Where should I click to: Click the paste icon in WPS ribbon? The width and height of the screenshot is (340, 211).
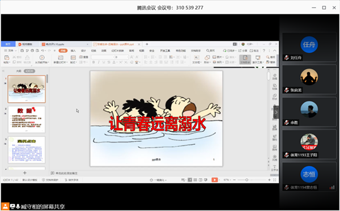tap(6, 57)
